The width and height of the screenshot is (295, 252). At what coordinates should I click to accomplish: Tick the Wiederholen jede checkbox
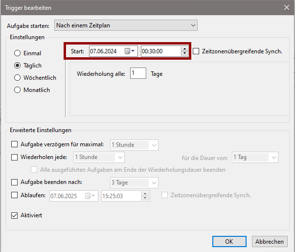15,157
